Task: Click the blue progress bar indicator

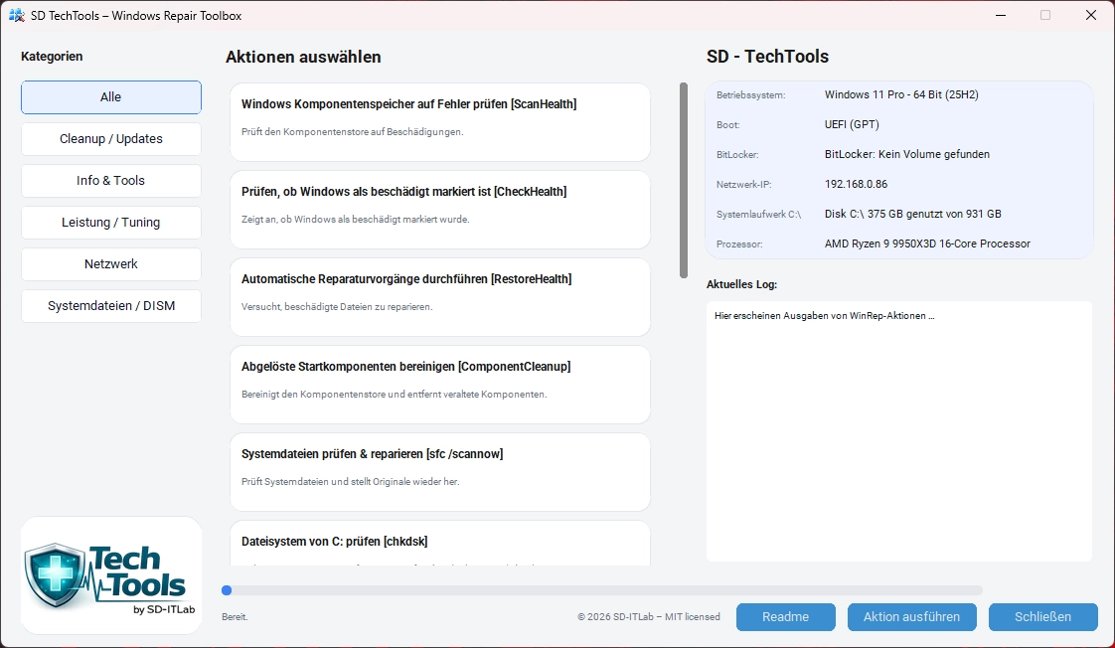Action: 227,590
